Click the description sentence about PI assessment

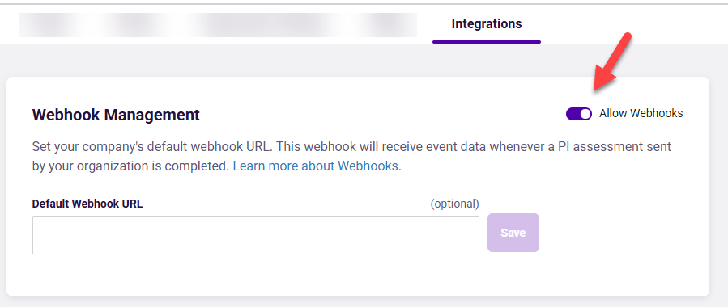click(x=351, y=157)
